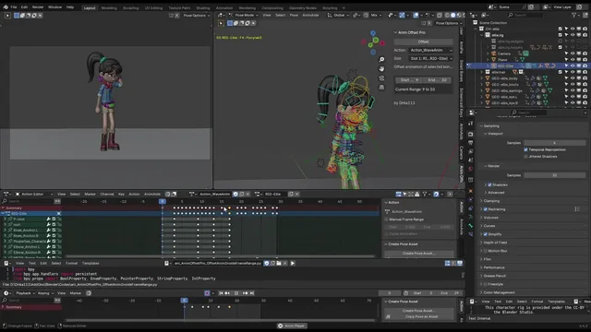This screenshot has height=332, width=591.
Task: Expand the Advanced subpanel
Action: coord(496,193)
